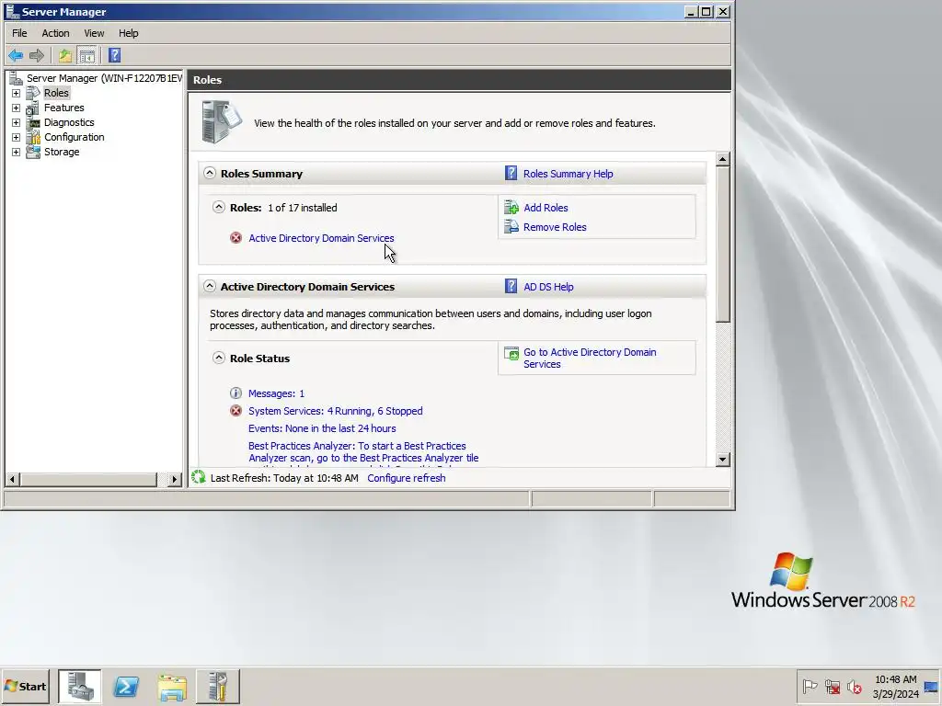Image resolution: width=942 pixels, height=706 pixels.
Task: Click the green refresh icon by Last Refresh
Action: (x=199, y=478)
